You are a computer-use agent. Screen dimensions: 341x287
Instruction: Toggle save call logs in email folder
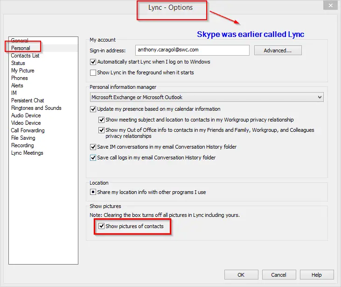pyautogui.click(x=93, y=158)
